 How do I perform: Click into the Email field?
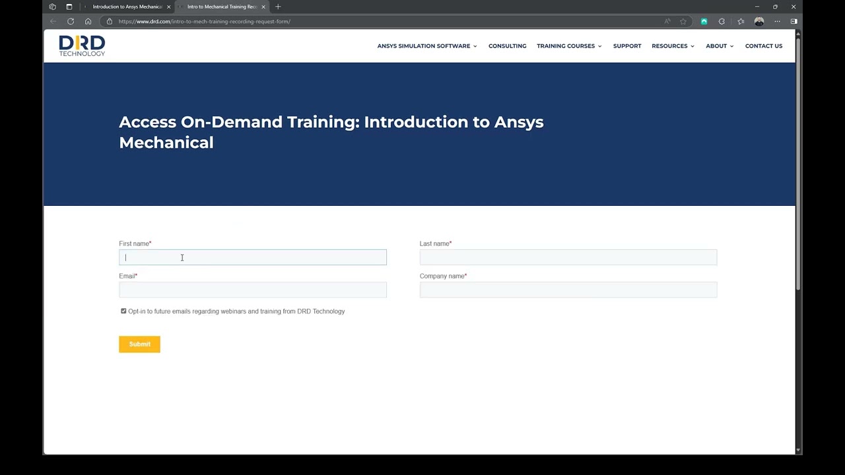[x=253, y=290]
